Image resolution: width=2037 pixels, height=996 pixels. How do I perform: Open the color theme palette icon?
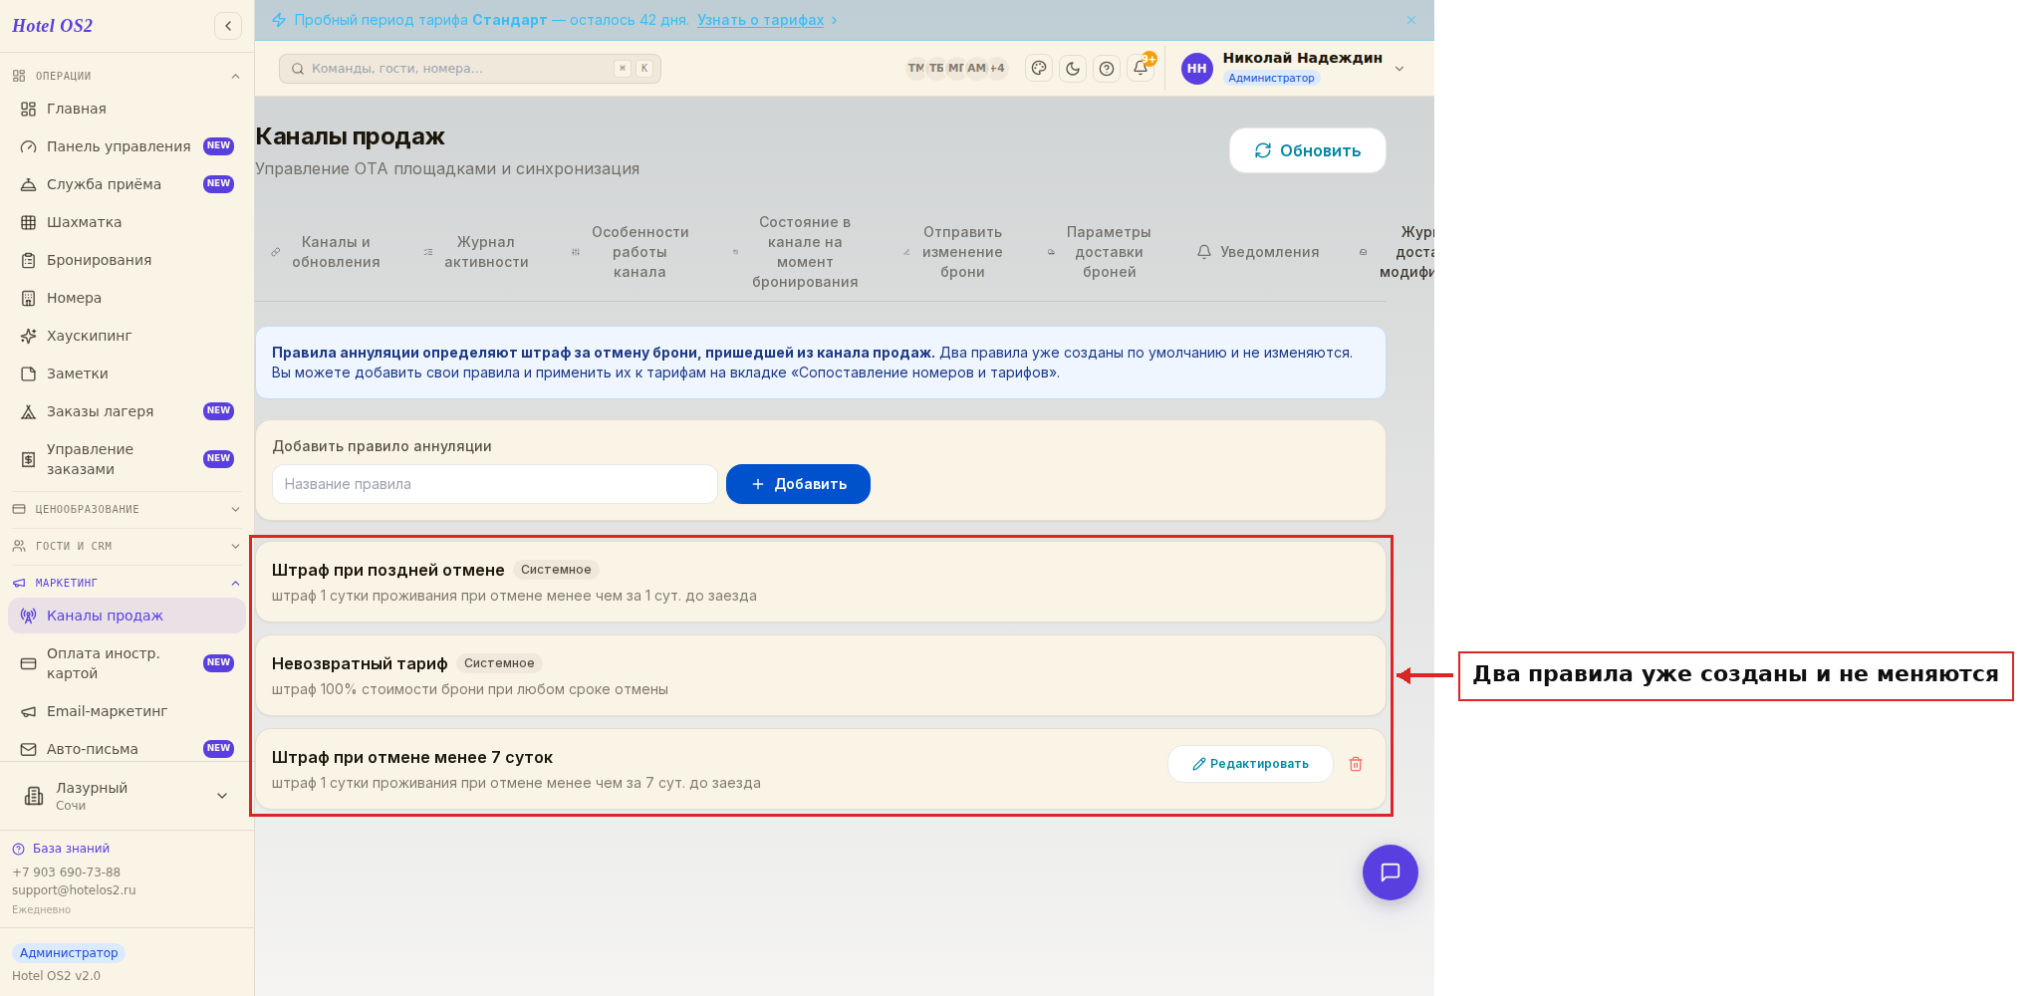1039,69
